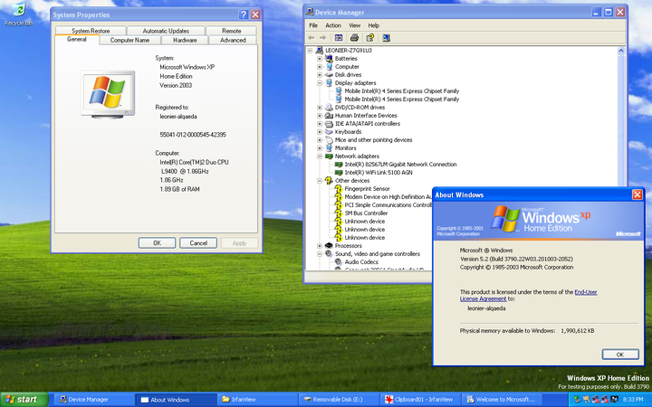Expand the IDE ATA/ATAPI controllers node

[320, 124]
